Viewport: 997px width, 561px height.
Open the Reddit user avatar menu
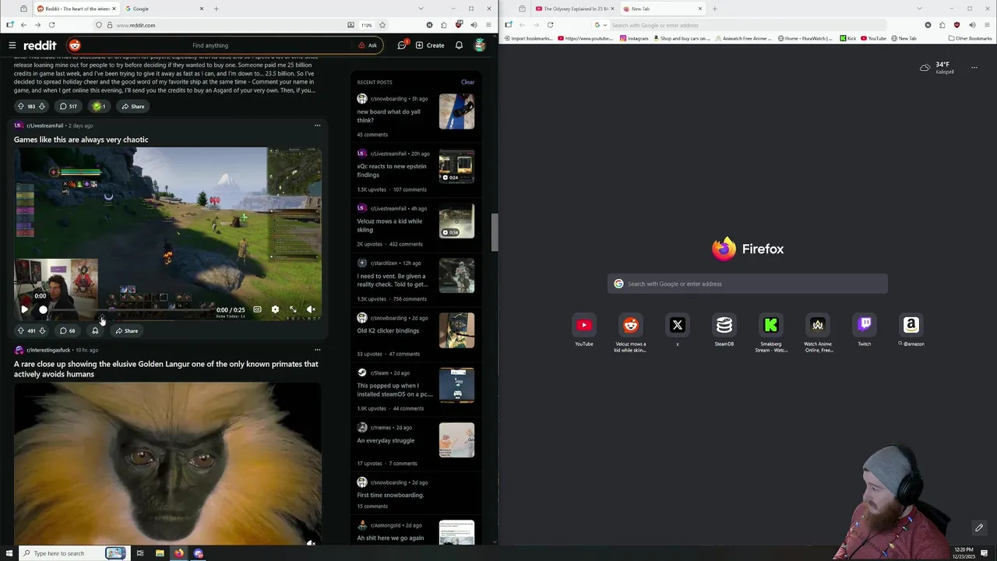[480, 45]
